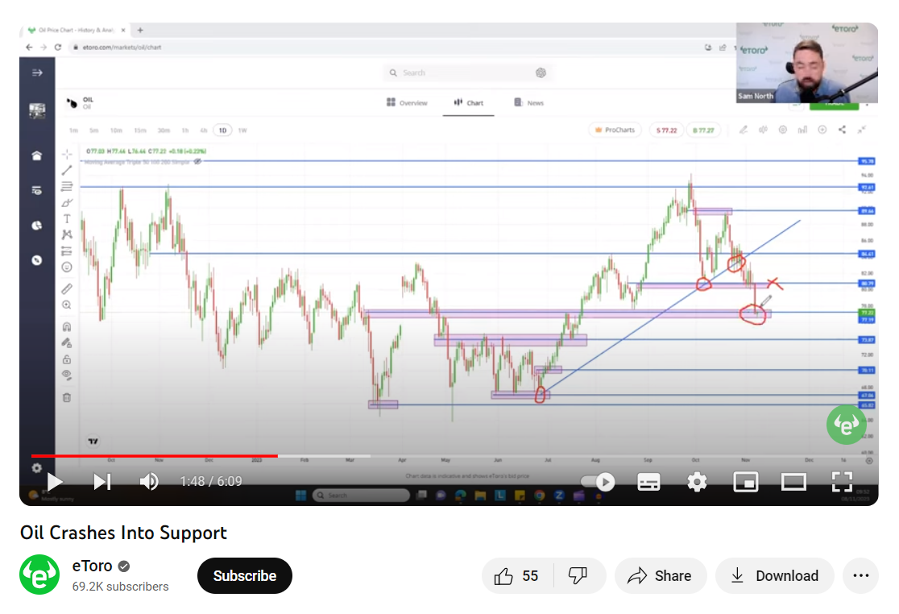The image size is (899, 614).
Task: Click the eToro Search field
Action: (467, 73)
